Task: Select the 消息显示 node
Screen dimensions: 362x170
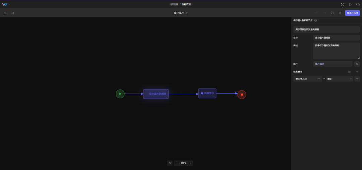Action: [x=207, y=93]
